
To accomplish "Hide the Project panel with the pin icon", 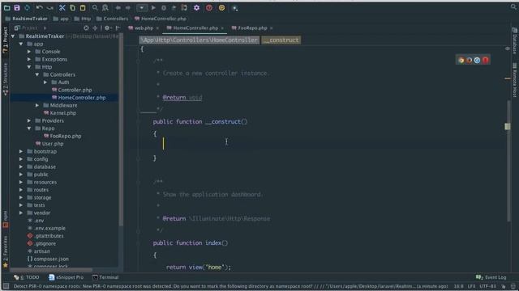I will coord(118,28).
